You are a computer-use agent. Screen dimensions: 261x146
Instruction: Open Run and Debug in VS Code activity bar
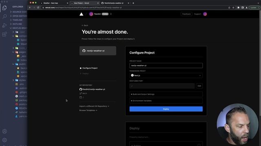4,25
